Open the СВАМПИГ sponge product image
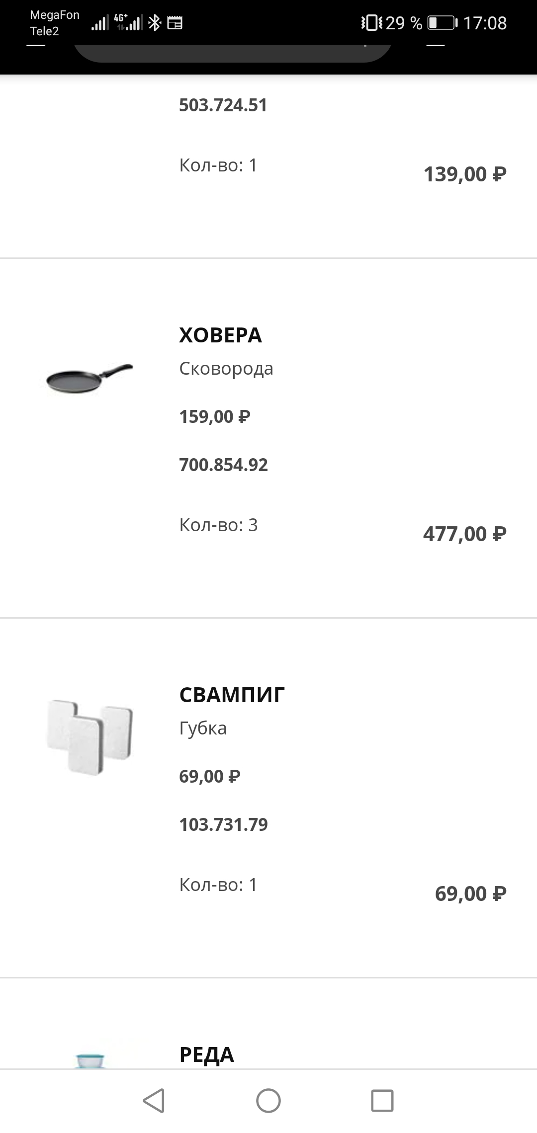This screenshot has height=1133, width=537. [x=89, y=737]
